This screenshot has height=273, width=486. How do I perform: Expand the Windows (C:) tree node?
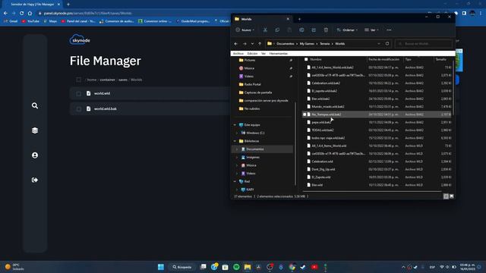pyautogui.click(x=237, y=133)
